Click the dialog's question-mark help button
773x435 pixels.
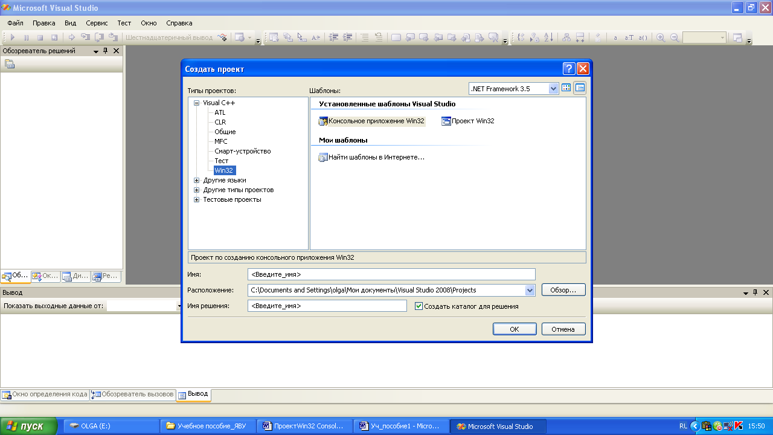pyautogui.click(x=568, y=69)
